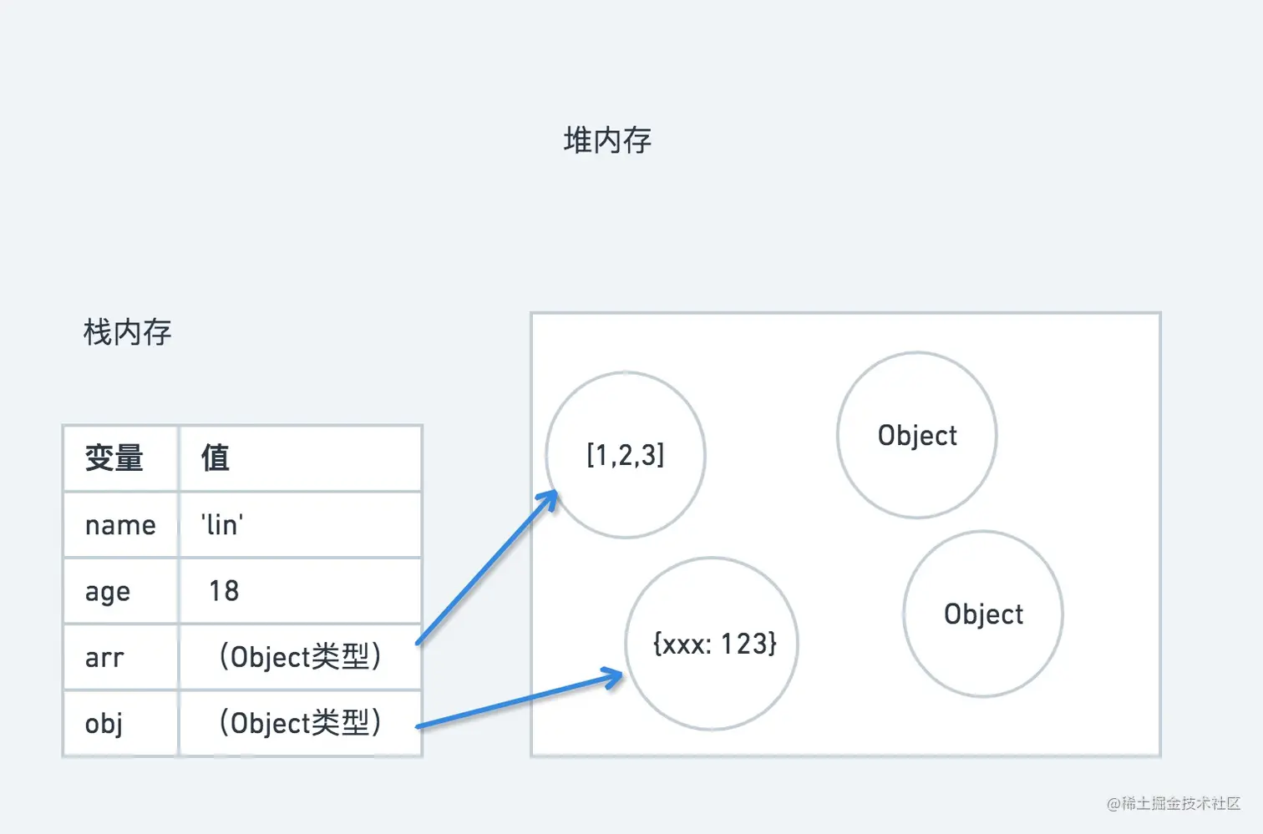Screen dimensions: 1263x834
Task: Select the lower Object circle
Action: tap(983, 614)
